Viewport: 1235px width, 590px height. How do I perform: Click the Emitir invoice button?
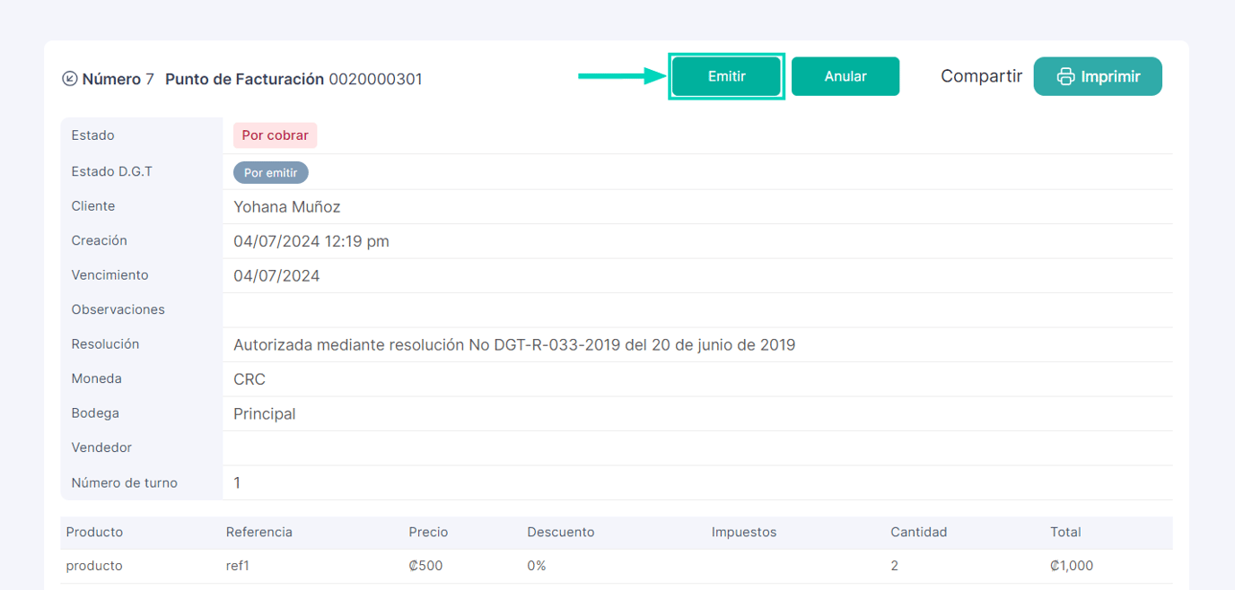(x=726, y=76)
